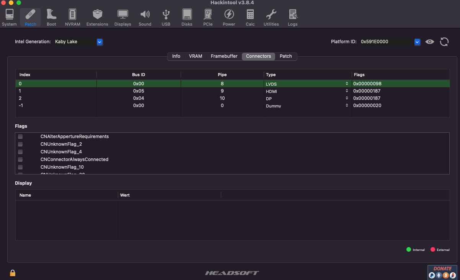The width and height of the screenshot is (460, 280).
Task: Open the Intel Generation dropdown
Action: point(100,42)
